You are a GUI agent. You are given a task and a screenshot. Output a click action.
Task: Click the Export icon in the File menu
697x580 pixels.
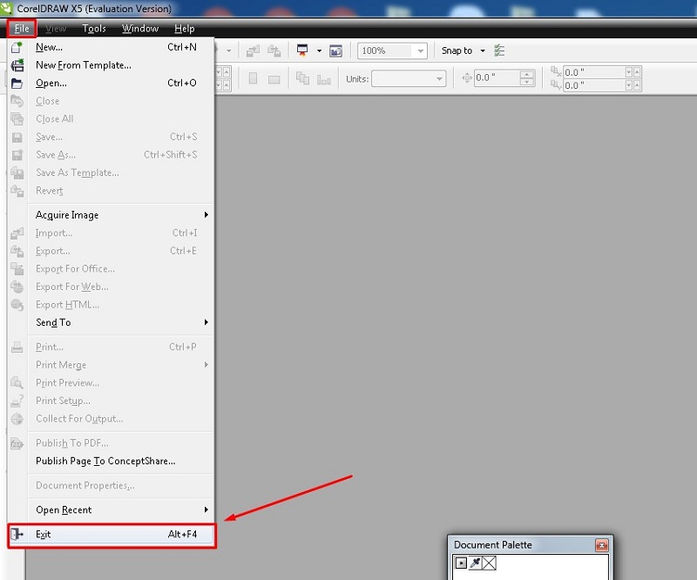[x=17, y=251]
